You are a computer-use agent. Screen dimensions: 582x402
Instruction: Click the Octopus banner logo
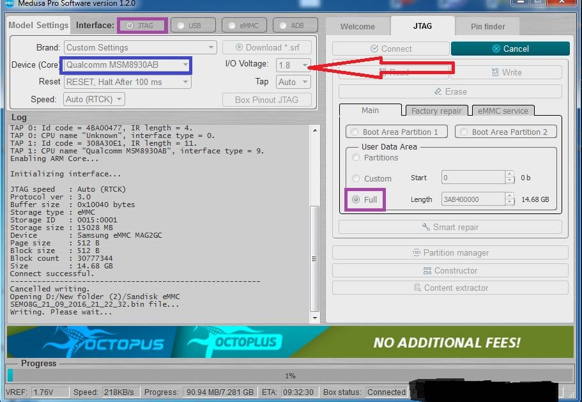click(105, 342)
